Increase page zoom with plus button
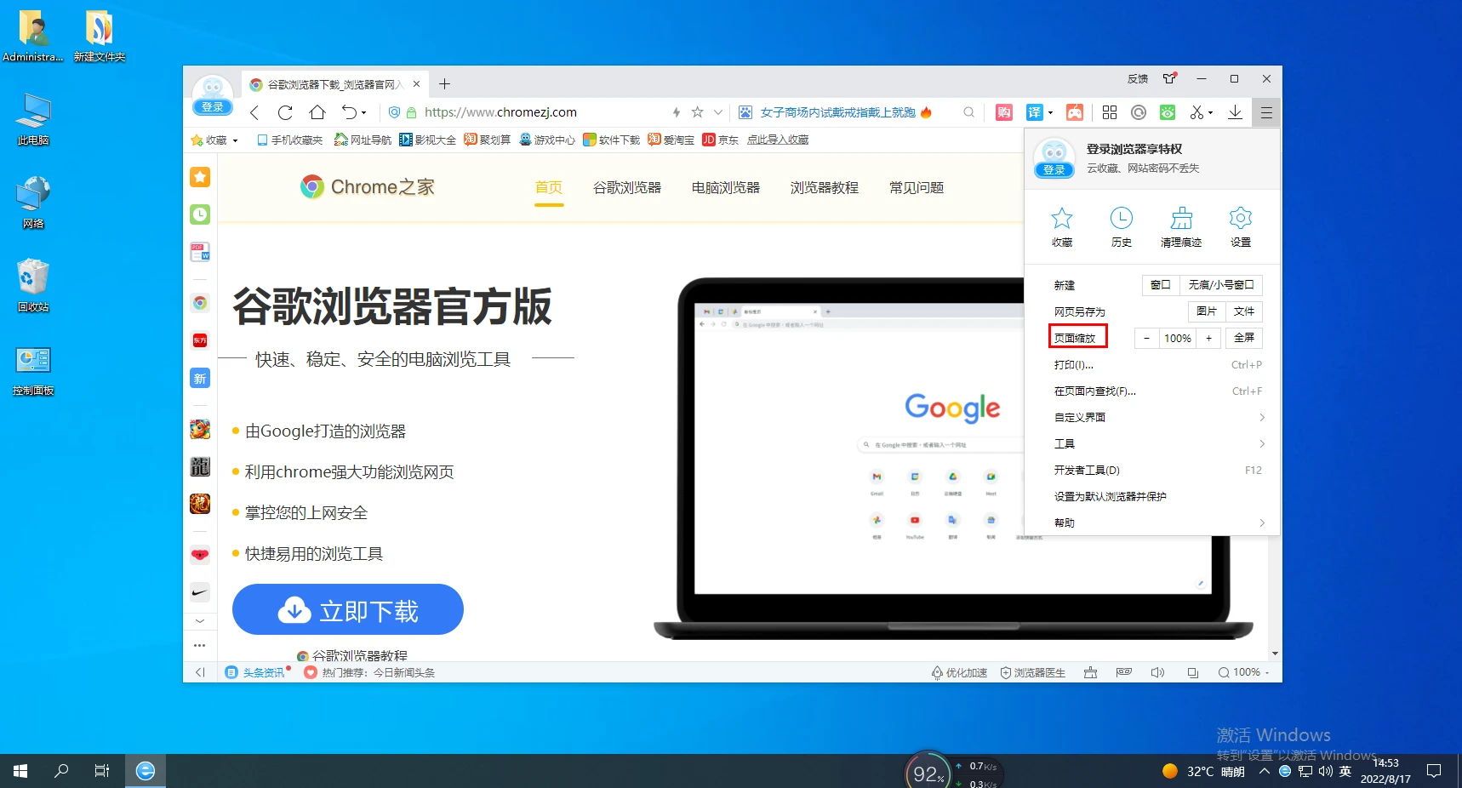This screenshot has height=788, width=1462. click(x=1208, y=338)
